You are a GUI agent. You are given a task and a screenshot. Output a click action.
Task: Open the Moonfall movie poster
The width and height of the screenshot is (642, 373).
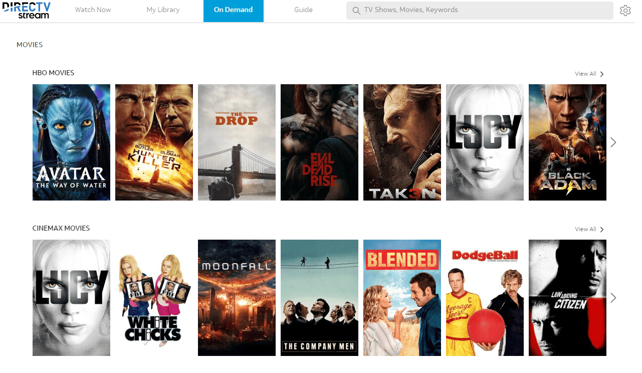pos(237,297)
